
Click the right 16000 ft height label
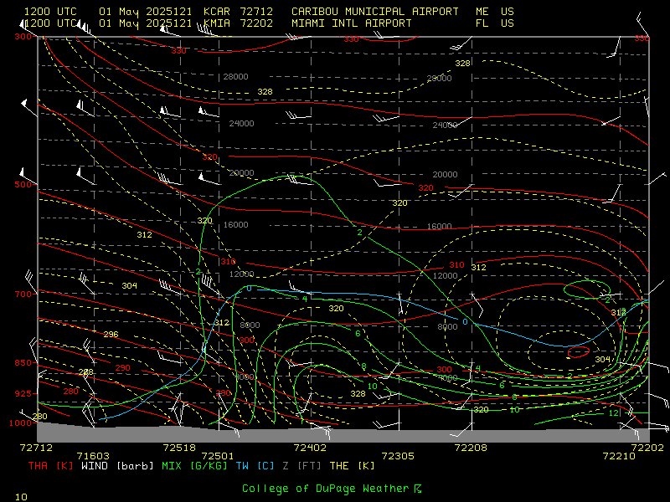tap(439, 226)
